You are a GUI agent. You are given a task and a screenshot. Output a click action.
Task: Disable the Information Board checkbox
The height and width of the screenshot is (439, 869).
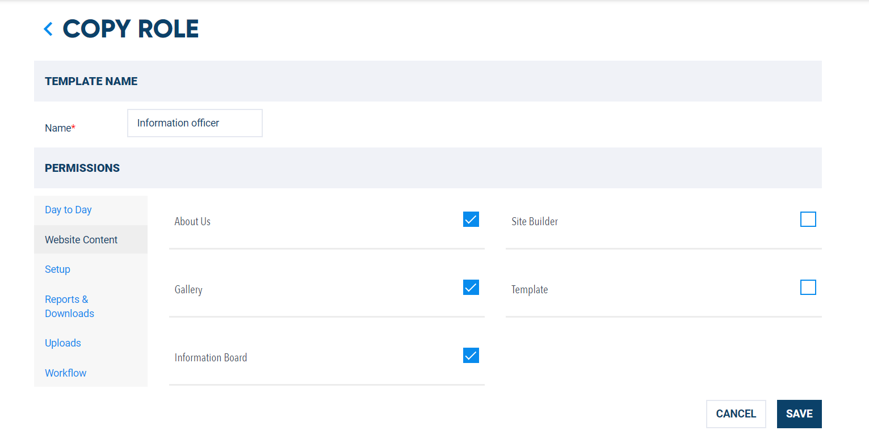tap(471, 355)
